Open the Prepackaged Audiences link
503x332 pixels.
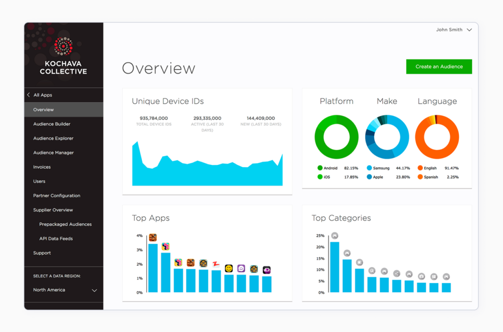pos(65,224)
